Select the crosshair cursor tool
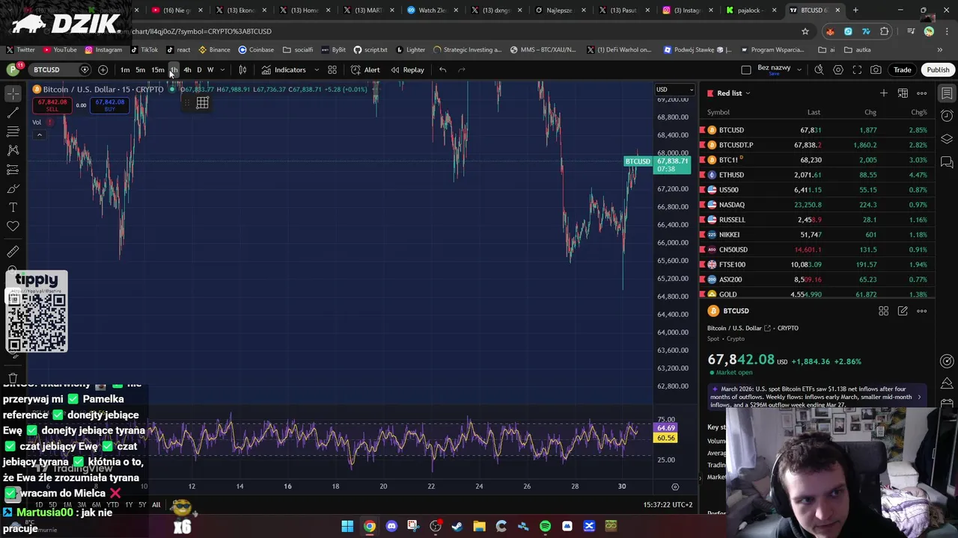958x538 pixels. [x=13, y=93]
